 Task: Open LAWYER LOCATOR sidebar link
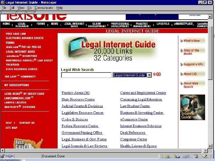[x=15, y=103]
